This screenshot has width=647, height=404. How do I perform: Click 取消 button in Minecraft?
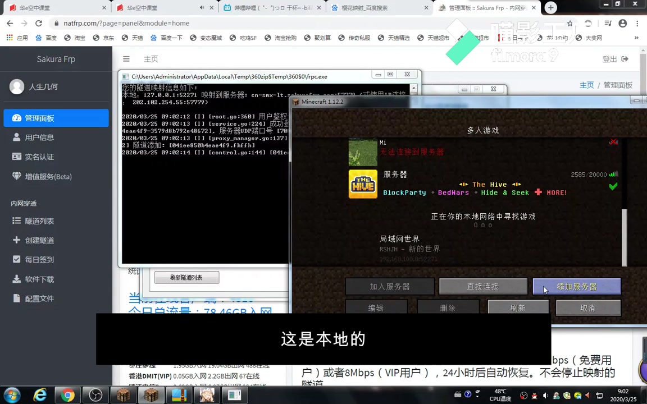point(589,308)
